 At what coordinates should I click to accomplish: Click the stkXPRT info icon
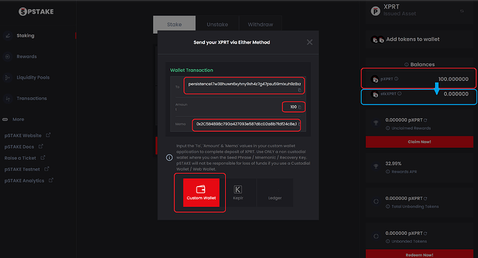399,93
